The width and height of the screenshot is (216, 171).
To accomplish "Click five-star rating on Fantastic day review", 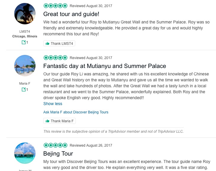I will coord(55,58).
